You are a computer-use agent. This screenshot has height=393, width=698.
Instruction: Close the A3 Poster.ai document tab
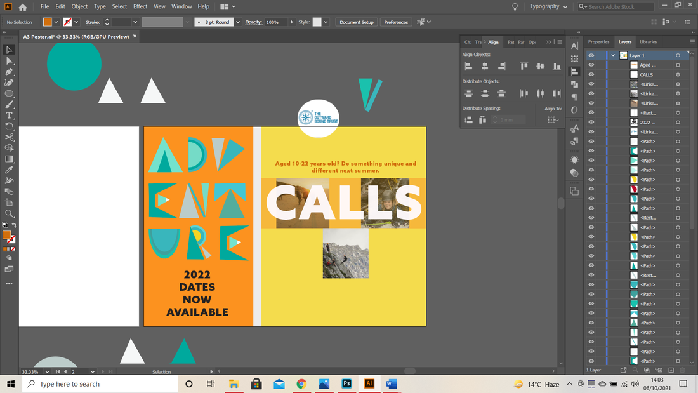click(x=135, y=36)
